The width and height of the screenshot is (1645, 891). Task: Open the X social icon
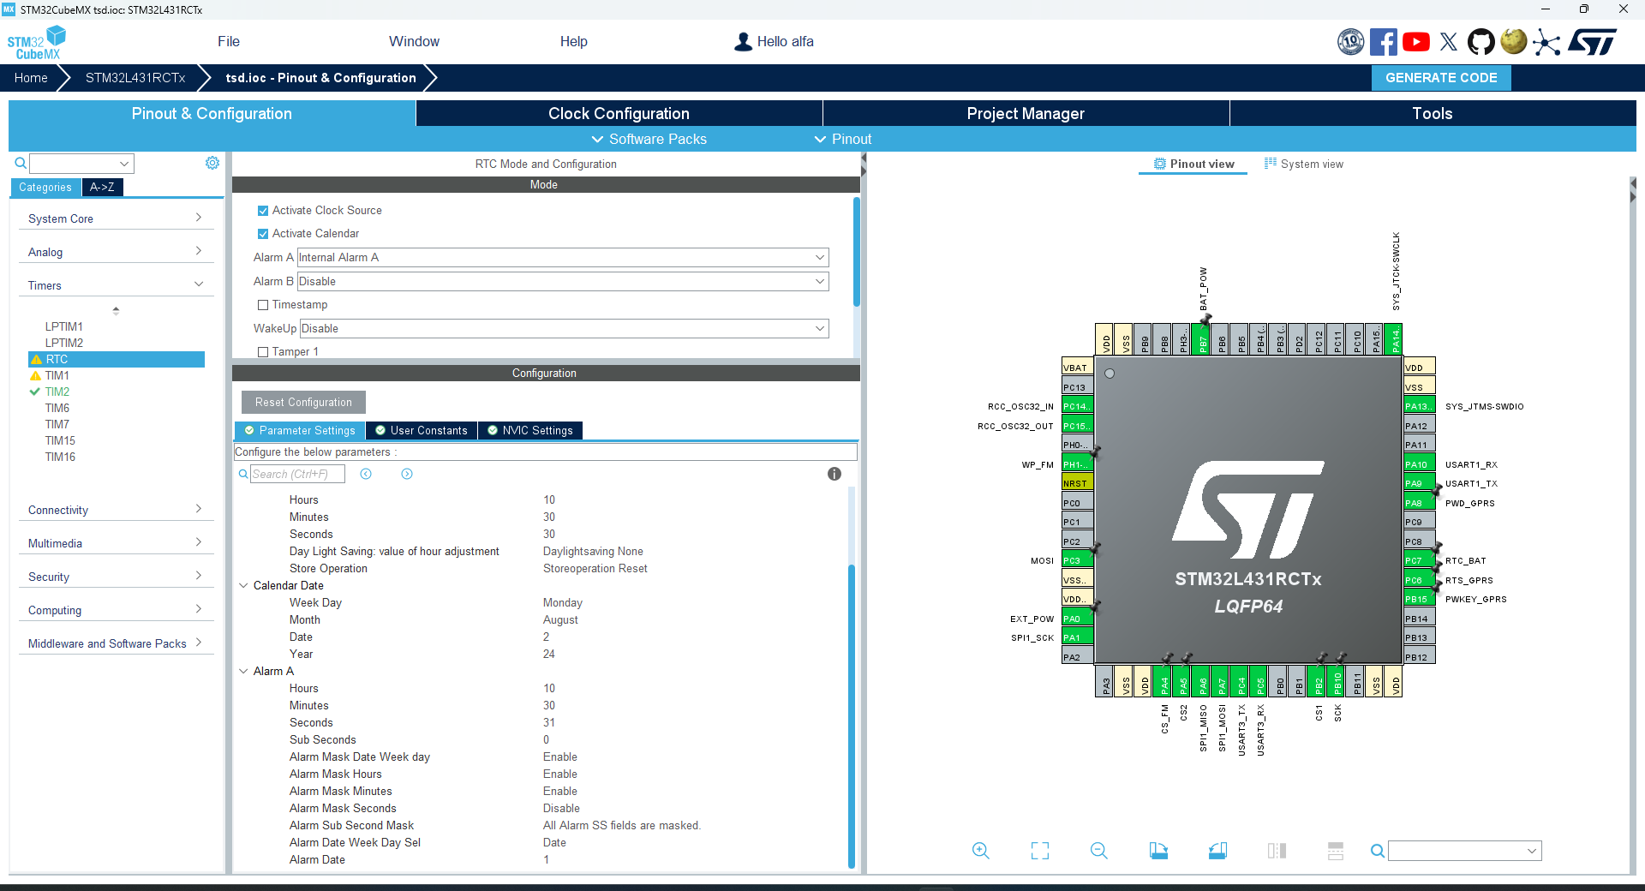(x=1449, y=42)
